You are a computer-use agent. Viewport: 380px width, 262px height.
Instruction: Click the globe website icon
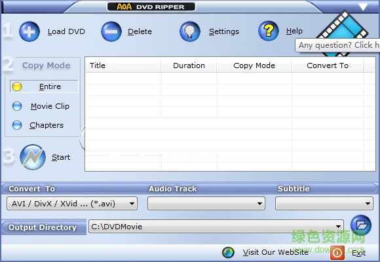pyautogui.click(x=228, y=252)
